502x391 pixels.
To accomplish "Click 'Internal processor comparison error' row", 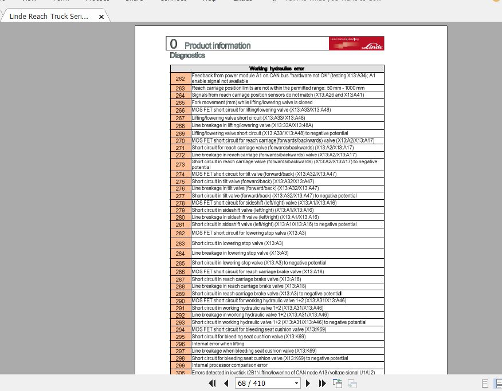I will (230, 365).
